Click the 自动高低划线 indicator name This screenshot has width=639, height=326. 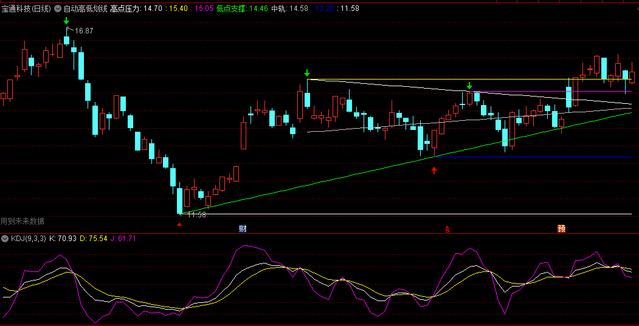click(x=86, y=8)
